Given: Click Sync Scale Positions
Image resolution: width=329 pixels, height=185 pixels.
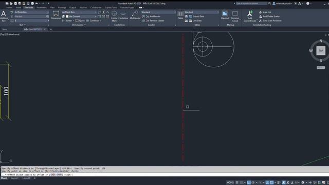Looking at the screenshot, I should [x=270, y=21].
